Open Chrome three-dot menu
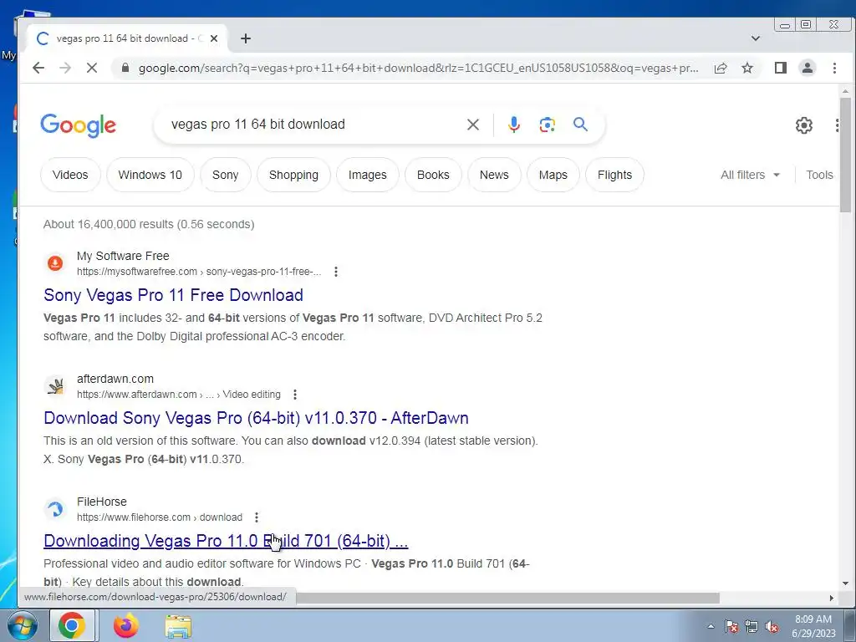856x642 pixels. click(x=834, y=68)
